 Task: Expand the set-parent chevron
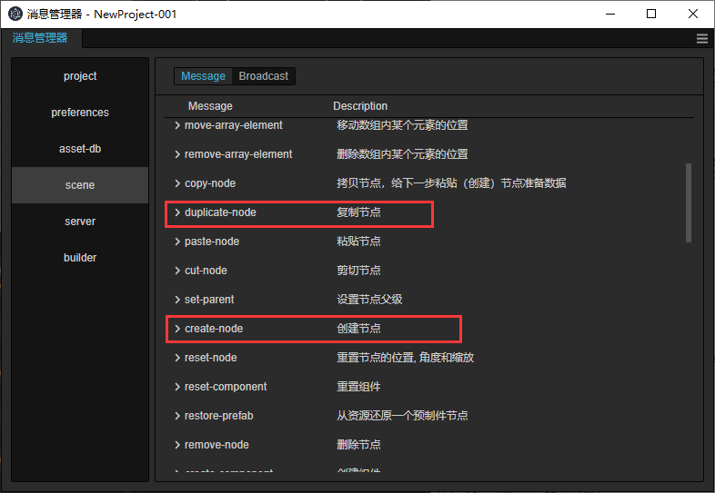point(177,300)
